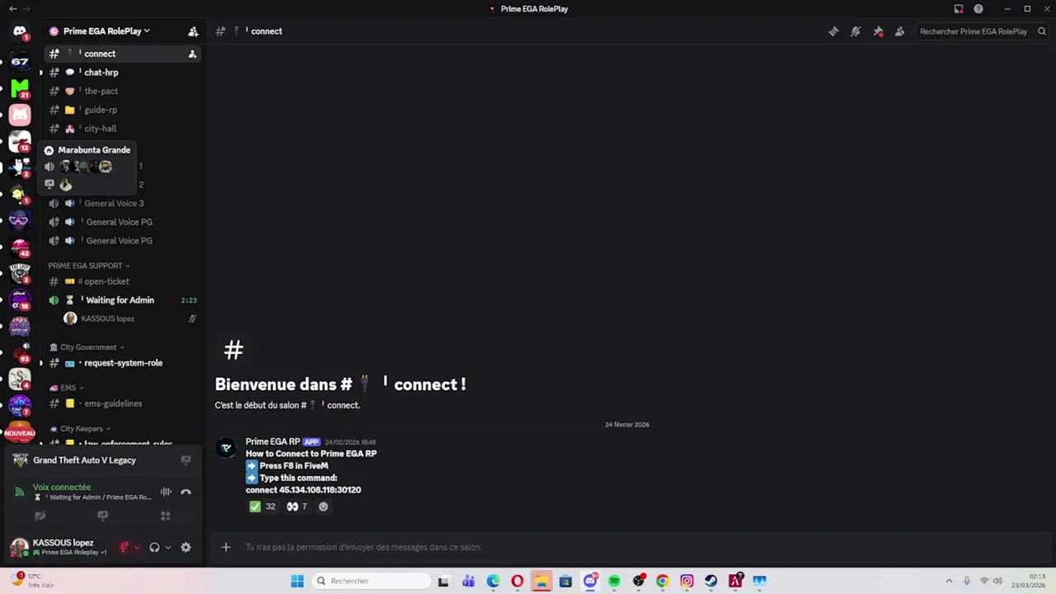Launch Steam from the taskbar
The height and width of the screenshot is (594, 1056).
(711, 581)
